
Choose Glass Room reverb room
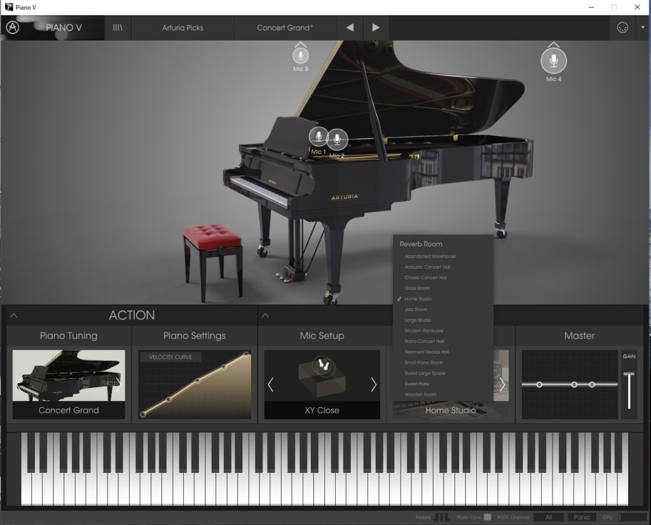417,288
